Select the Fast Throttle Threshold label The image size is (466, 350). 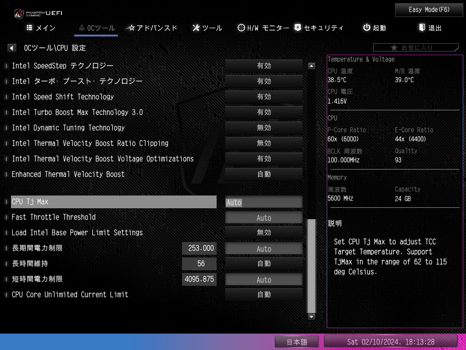(54, 217)
